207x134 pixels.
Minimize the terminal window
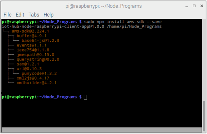pyautogui.click(x=186, y=6)
